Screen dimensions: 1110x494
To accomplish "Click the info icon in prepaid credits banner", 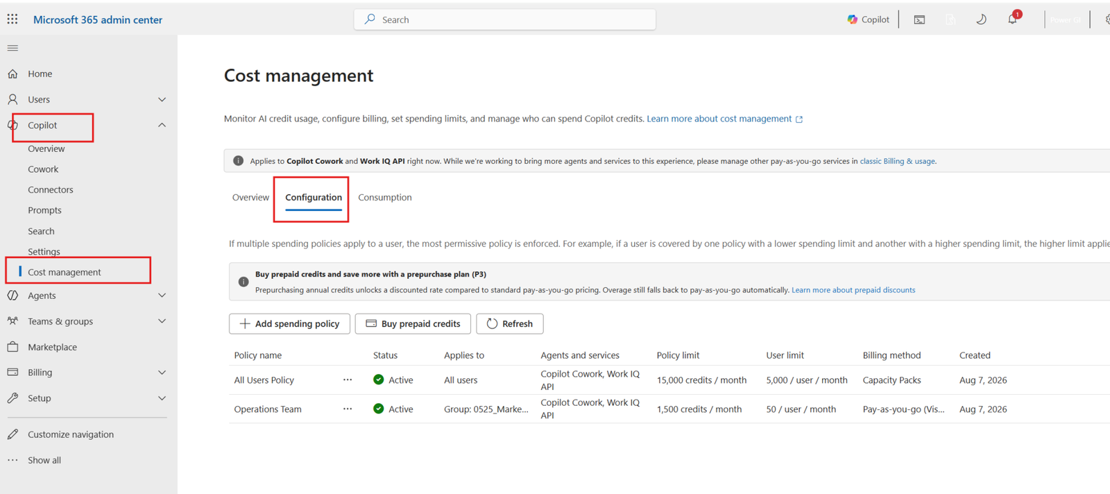I will point(244,282).
